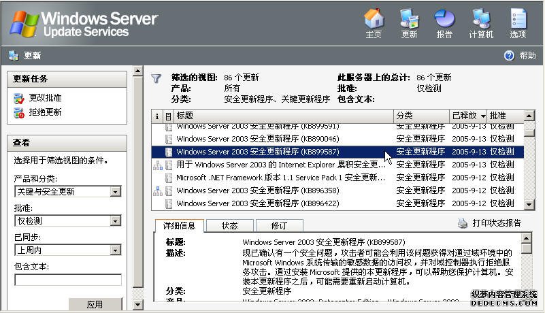
Task: Click the 包含文本 input field
Action: 68,280
